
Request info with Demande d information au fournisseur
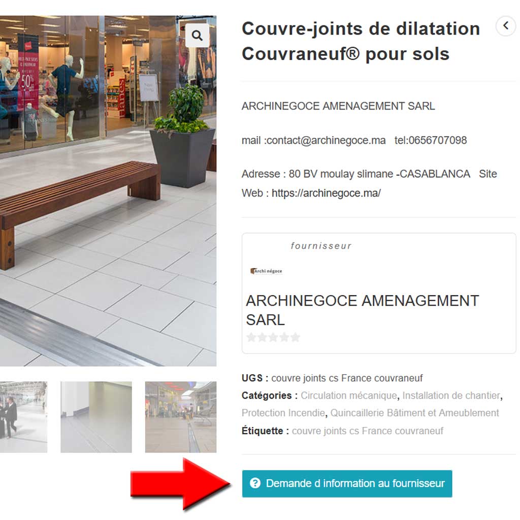tap(347, 483)
